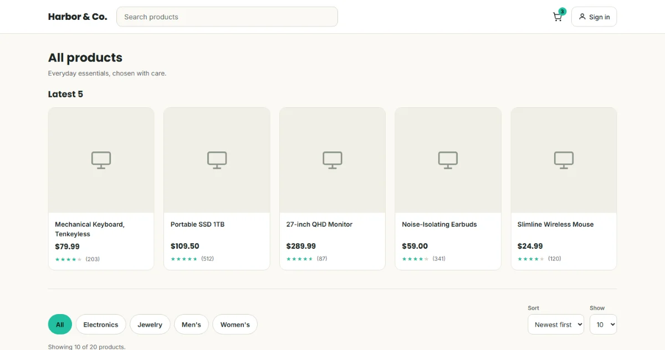Click the monitor placeholder icon on the Mechanical Keyboard card
The width and height of the screenshot is (665, 350).
(x=101, y=160)
